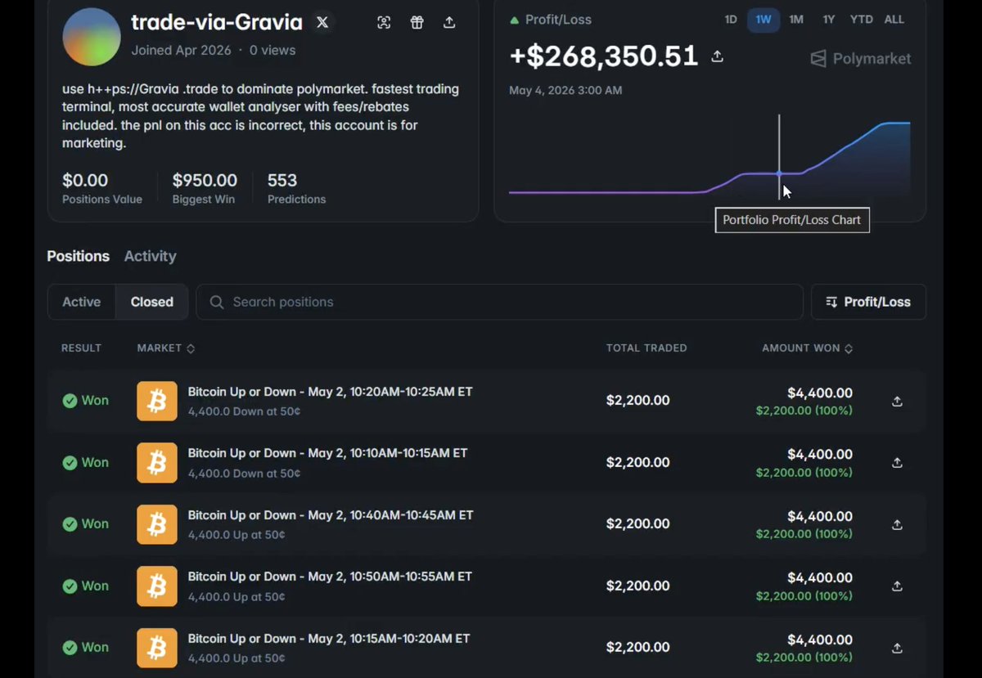The height and width of the screenshot is (678, 982).
Task: Click Bitcoin icon of 10:10AM-10:15AM market
Action: click(x=157, y=463)
